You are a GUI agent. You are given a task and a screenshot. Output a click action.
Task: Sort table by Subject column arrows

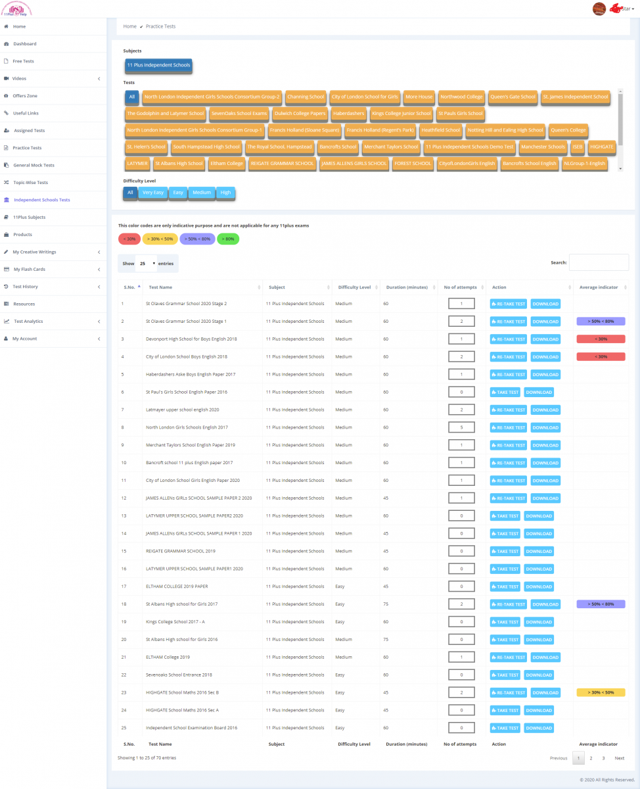pyautogui.click(x=329, y=287)
